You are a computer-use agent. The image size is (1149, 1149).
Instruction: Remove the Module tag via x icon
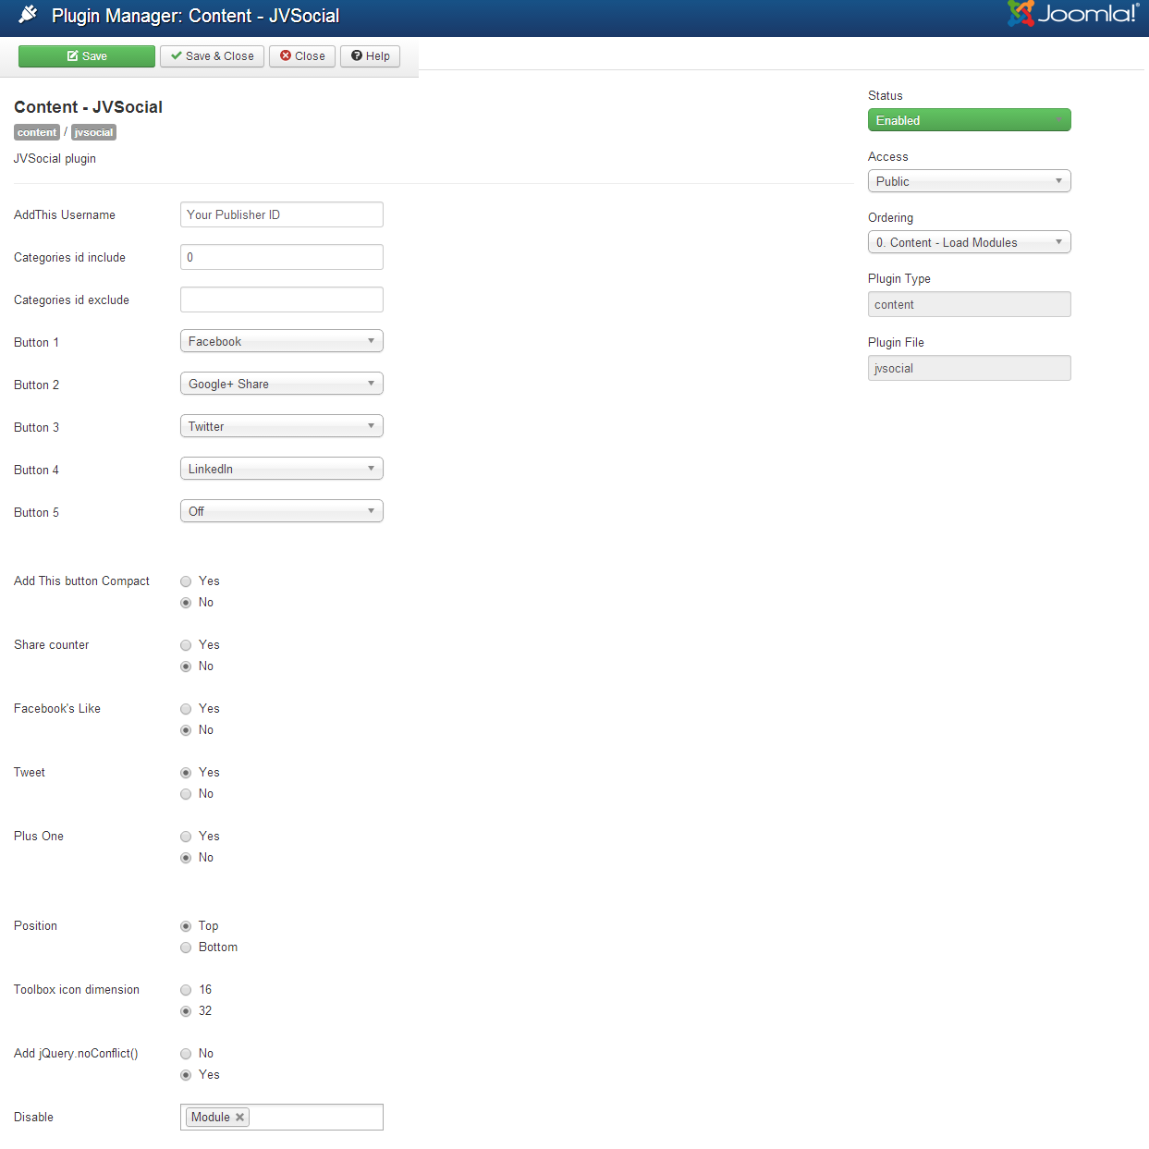239,1117
